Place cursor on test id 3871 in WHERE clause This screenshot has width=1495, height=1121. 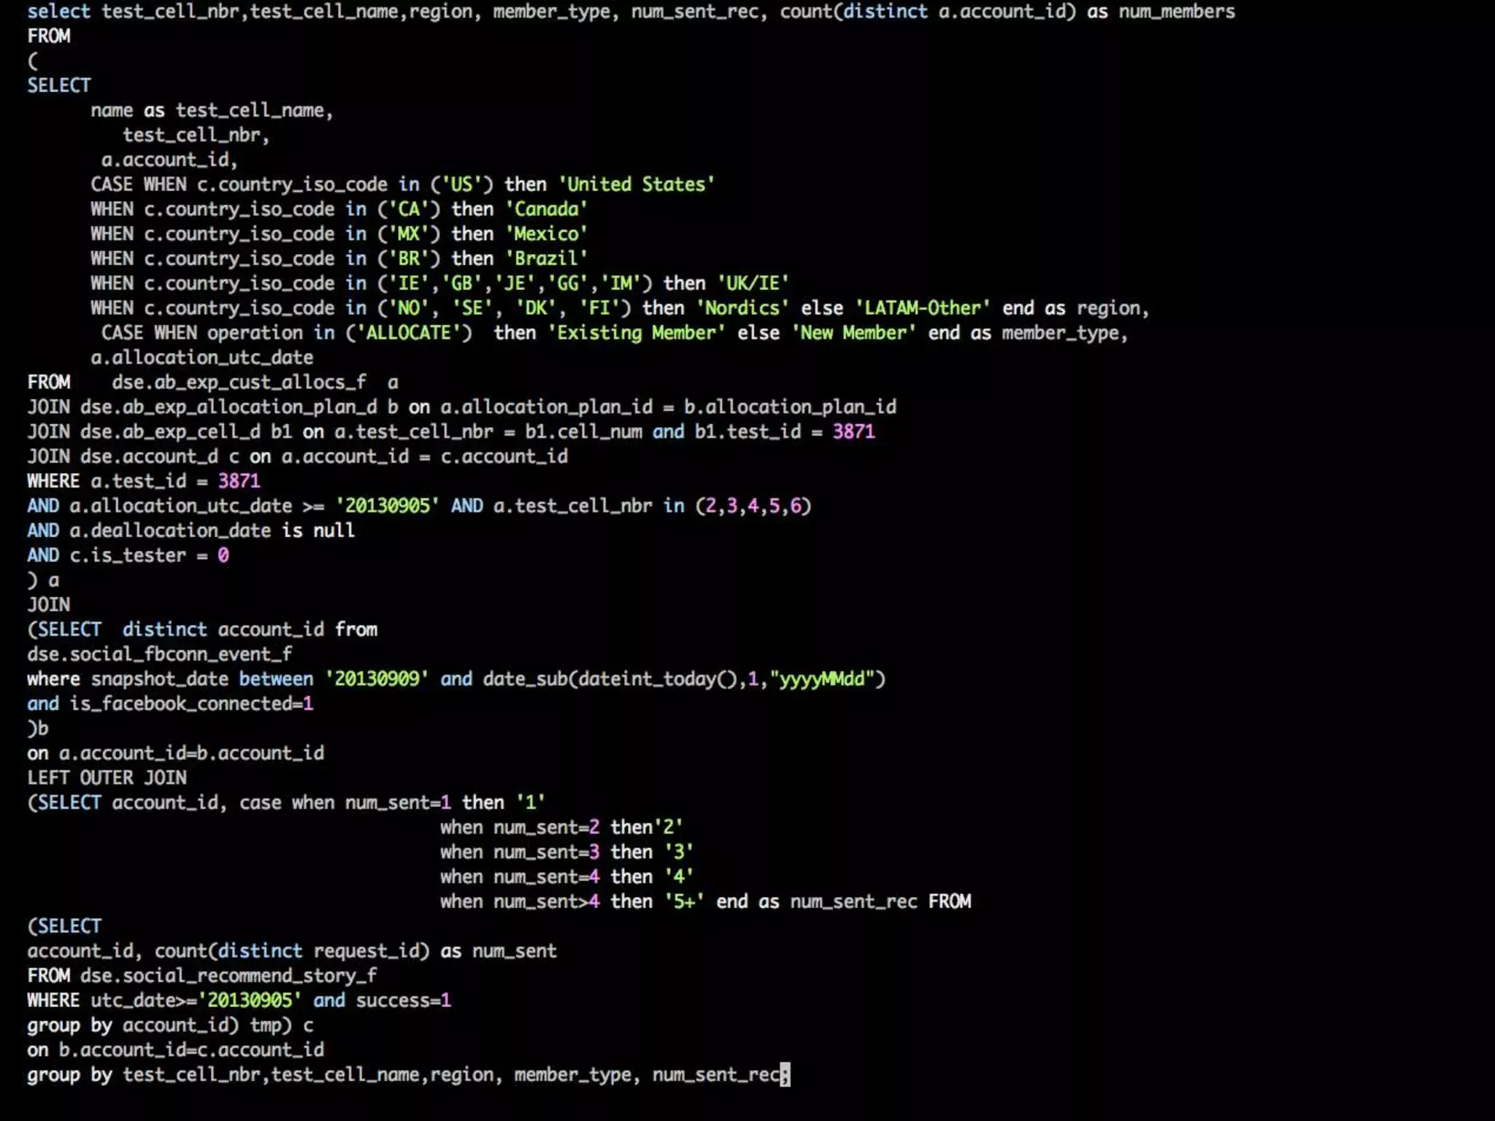pos(239,481)
